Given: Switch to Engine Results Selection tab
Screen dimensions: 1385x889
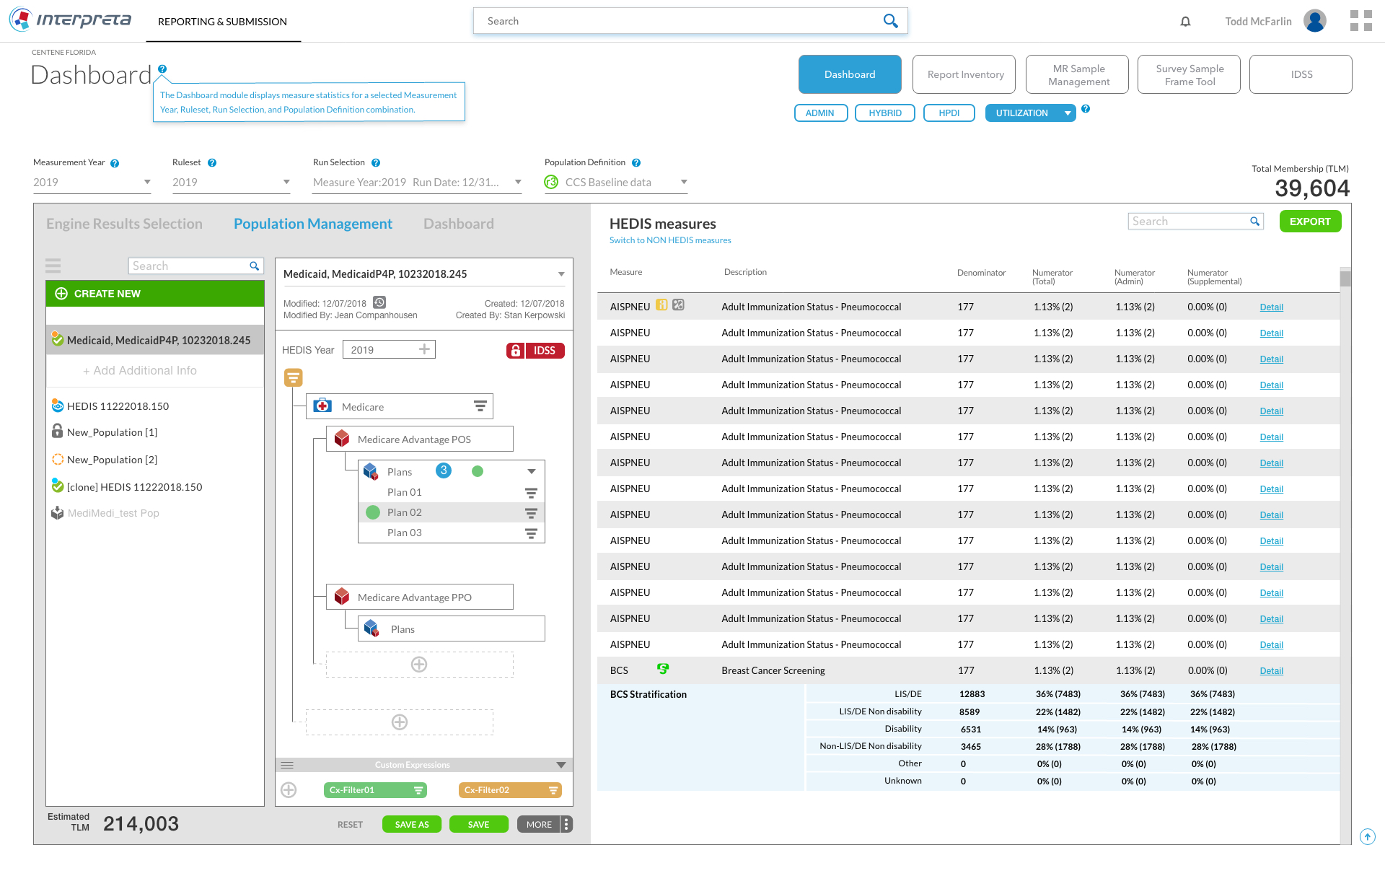Looking at the screenshot, I should click(x=124, y=224).
